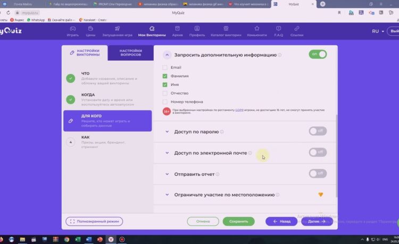
Task: Open the Архив icon in navigation
Action: tap(177, 28)
